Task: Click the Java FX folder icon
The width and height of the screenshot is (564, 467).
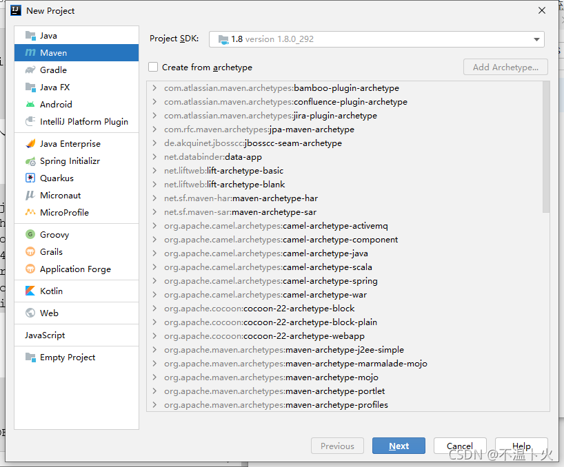Action: point(30,87)
